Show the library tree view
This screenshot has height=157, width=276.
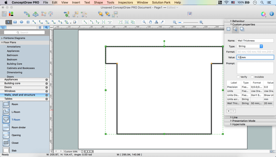click(x=3, y=27)
